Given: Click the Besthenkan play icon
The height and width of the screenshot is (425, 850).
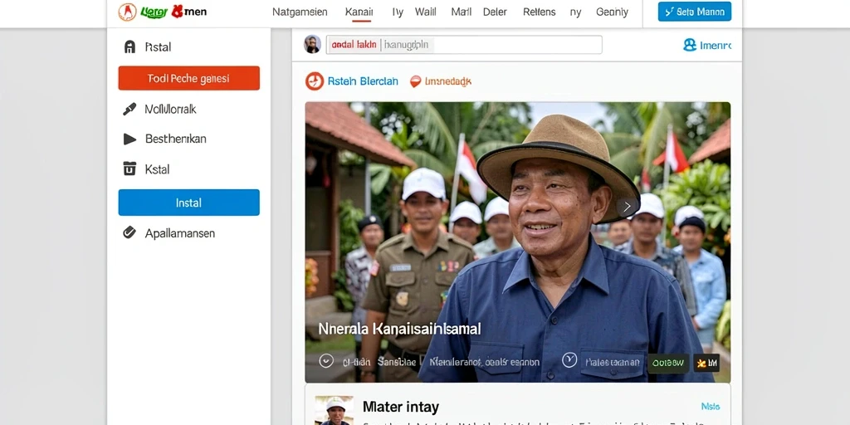Looking at the screenshot, I should tap(129, 139).
